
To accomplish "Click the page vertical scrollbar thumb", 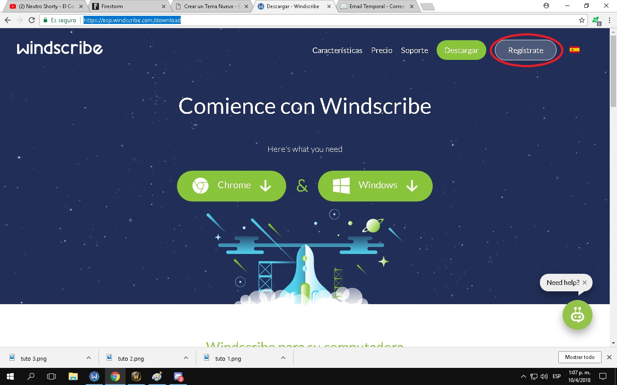I will tap(613, 71).
